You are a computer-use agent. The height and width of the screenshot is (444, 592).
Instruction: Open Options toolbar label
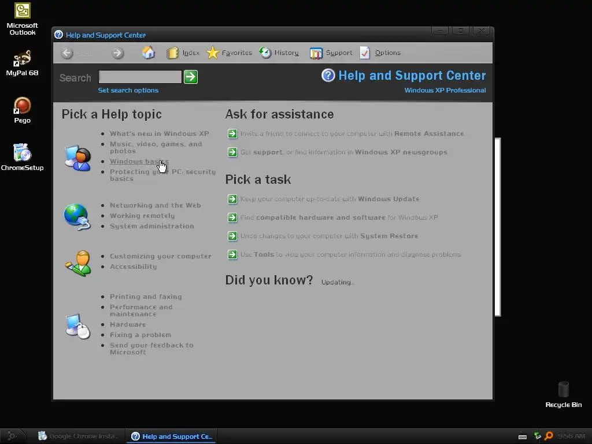[x=388, y=53]
